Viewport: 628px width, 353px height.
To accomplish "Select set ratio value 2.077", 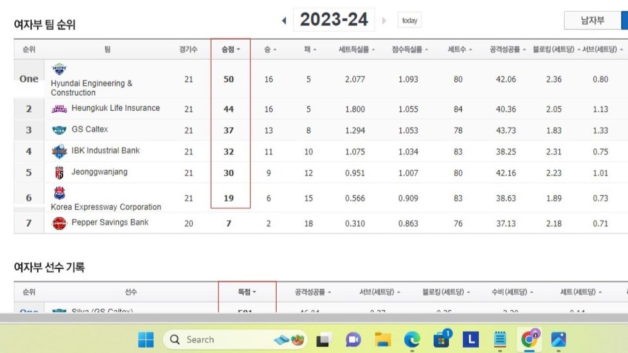I will pos(355,79).
